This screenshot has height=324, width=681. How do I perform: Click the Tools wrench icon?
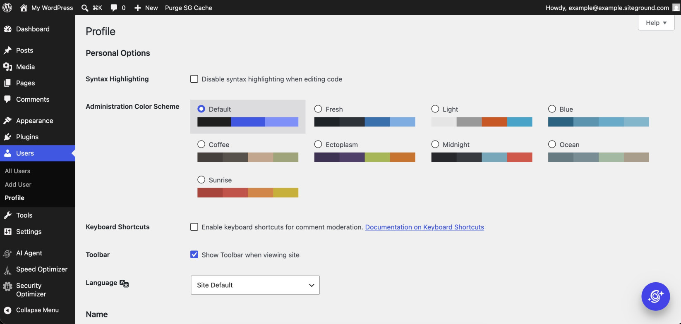click(x=7, y=215)
